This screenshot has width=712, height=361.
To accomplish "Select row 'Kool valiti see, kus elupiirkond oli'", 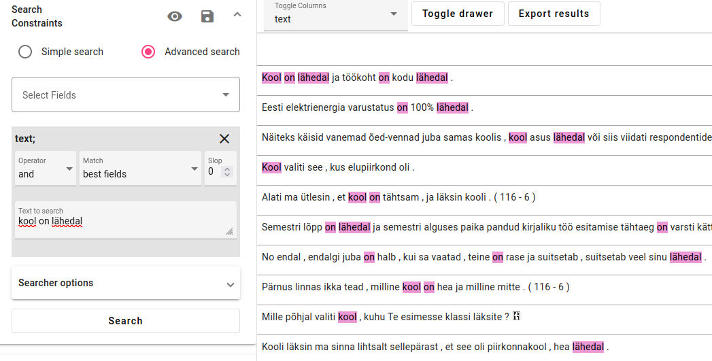I will point(484,170).
